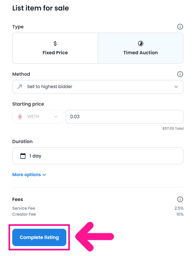Screen dimensions: 196x256
Task: Click the Fixed Price tab label
Action: [55, 53]
